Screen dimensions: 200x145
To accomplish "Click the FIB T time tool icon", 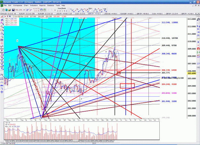I will (105, 10).
